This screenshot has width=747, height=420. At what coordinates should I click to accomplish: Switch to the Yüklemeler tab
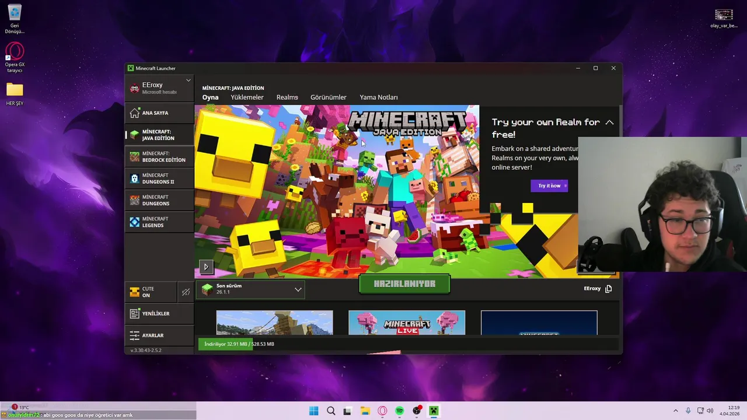[x=247, y=97]
